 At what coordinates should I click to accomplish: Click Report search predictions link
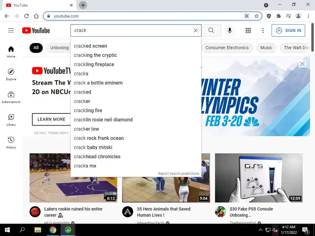[x=178, y=174]
